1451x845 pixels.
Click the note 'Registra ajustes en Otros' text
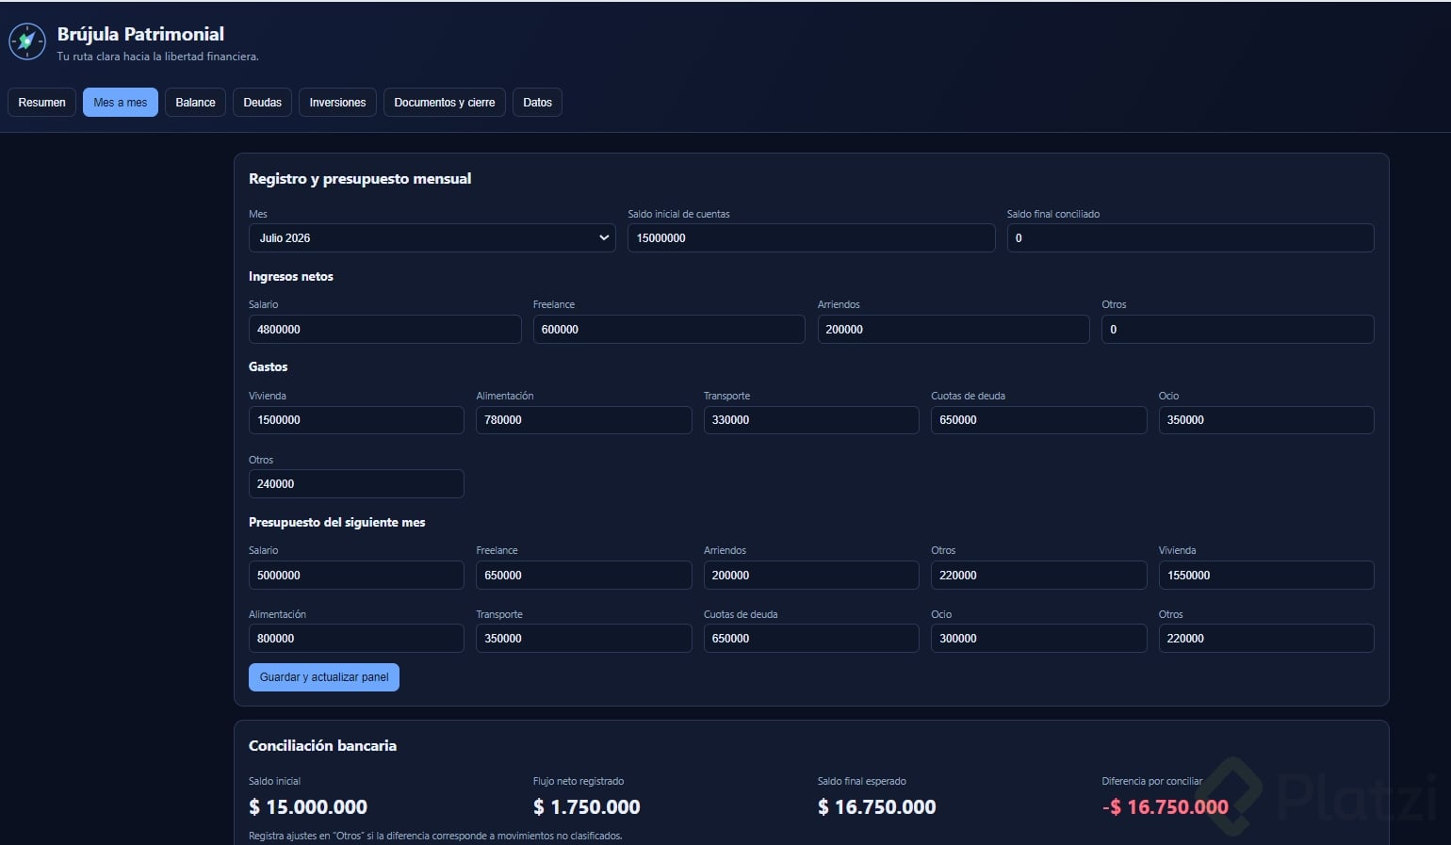435,836
